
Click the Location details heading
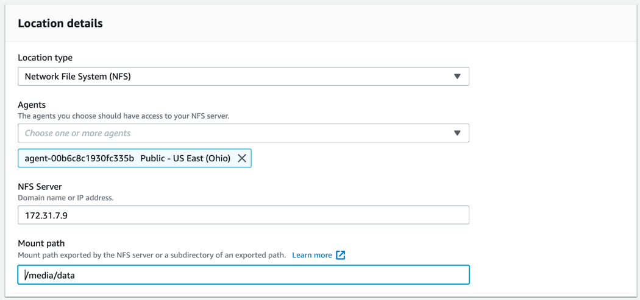click(60, 24)
